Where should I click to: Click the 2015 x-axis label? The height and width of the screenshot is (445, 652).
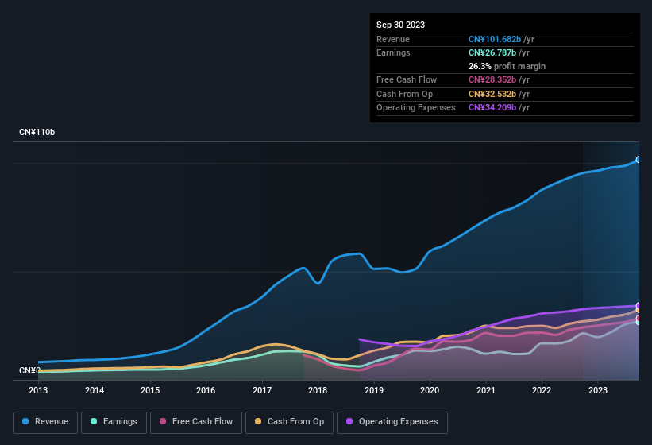[x=150, y=390]
